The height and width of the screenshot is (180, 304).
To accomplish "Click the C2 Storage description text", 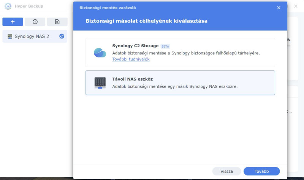I will [186, 53].
